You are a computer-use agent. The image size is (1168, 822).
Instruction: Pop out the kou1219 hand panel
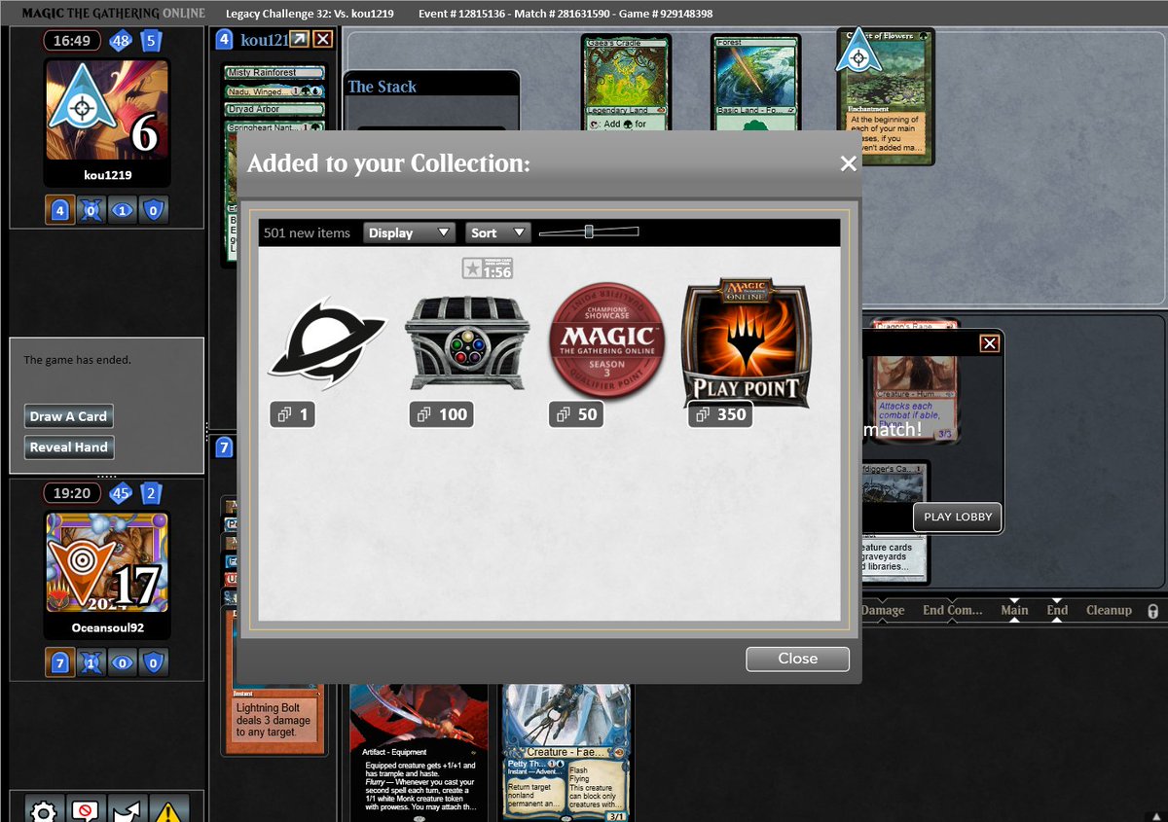(x=299, y=39)
